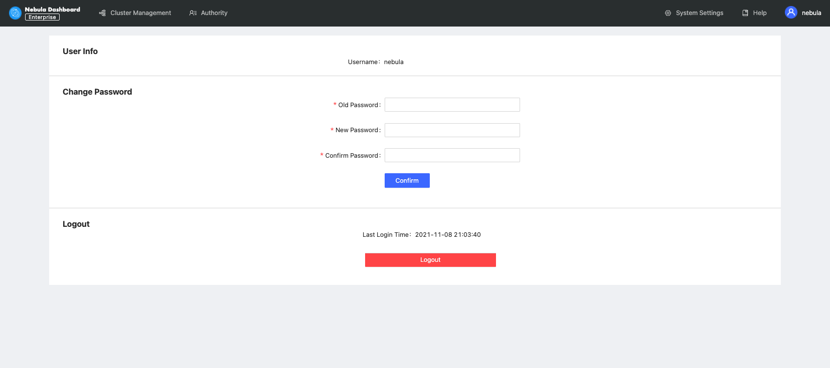Click the Authority user-list icon
The height and width of the screenshot is (368, 830).
point(193,13)
